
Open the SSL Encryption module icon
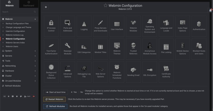[150, 72]
